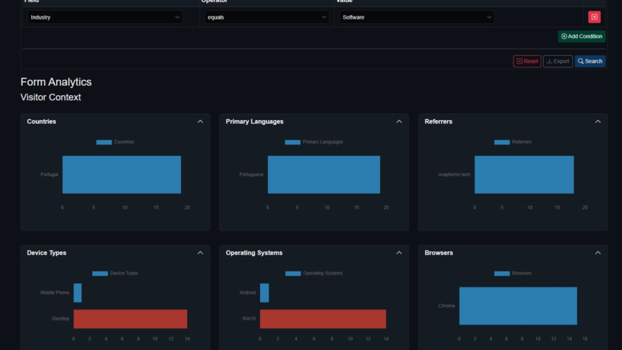This screenshot has width=622, height=350.
Task: Collapse the Primary Languages panel
Action: pyautogui.click(x=399, y=122)
